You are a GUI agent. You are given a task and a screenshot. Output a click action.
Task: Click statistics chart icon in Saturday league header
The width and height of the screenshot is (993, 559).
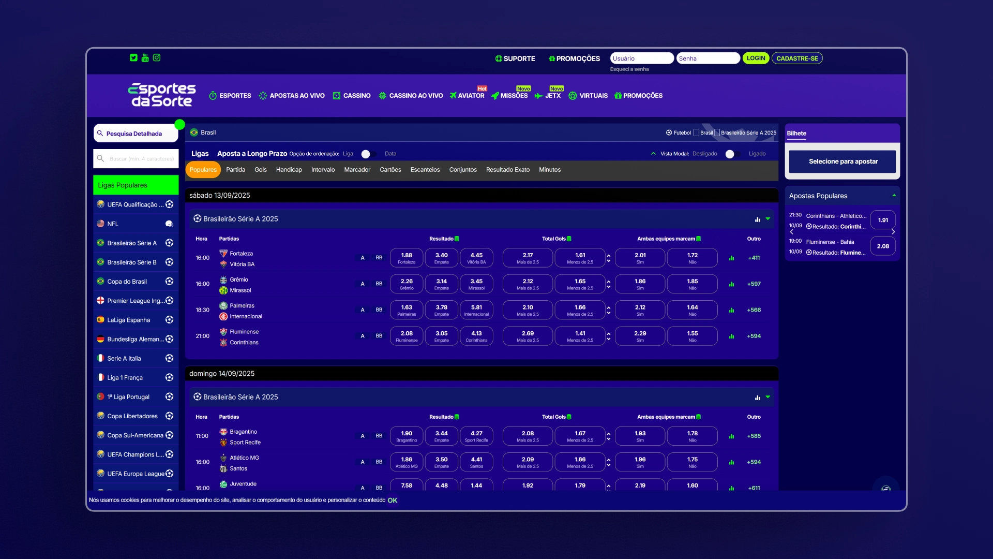coord(757,219)
